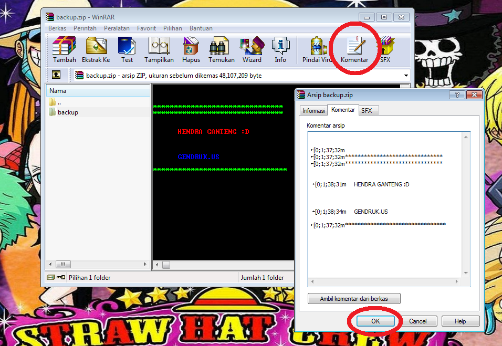Click the Nama column header
The width and height of the screenshot is (502, 346).
coord(98,91)
